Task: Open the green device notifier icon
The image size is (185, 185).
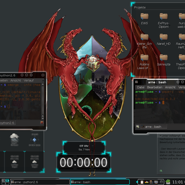Action: [x=168, y=182]
